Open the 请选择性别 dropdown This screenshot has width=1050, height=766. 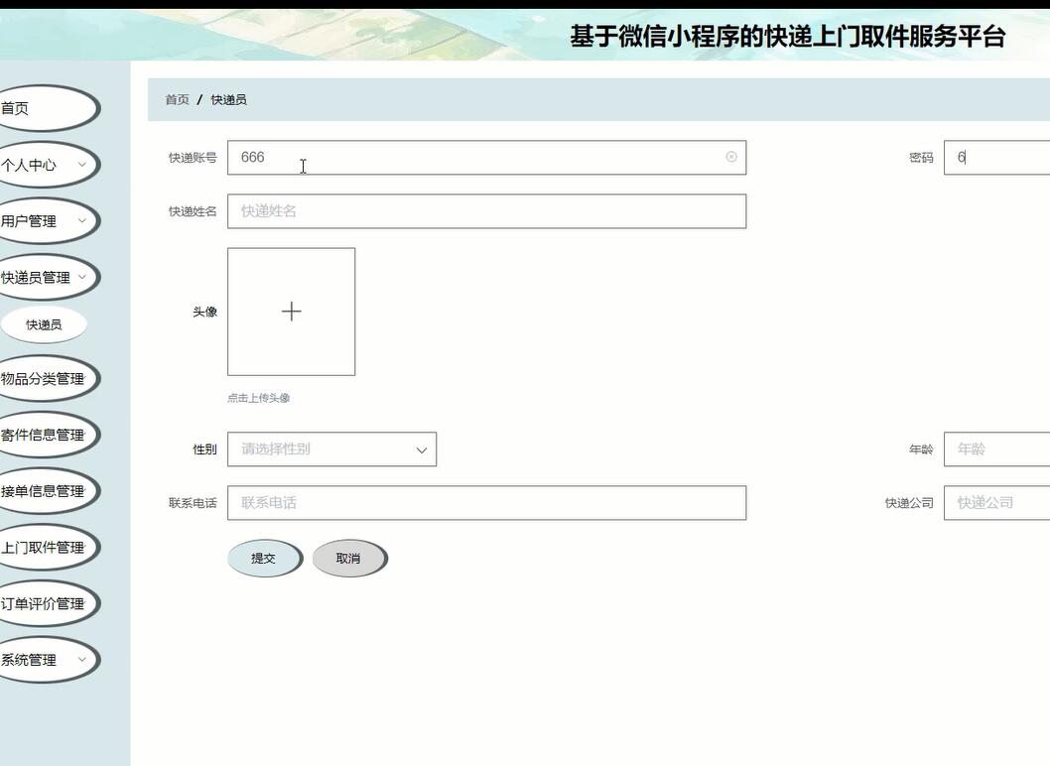coord(331,448)
